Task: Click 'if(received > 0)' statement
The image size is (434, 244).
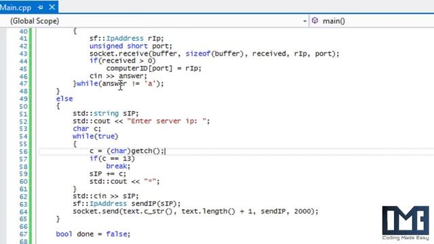Action: pos(123,61)
